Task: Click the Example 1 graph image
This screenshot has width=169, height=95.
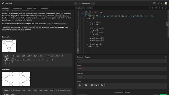Action: 9,46
